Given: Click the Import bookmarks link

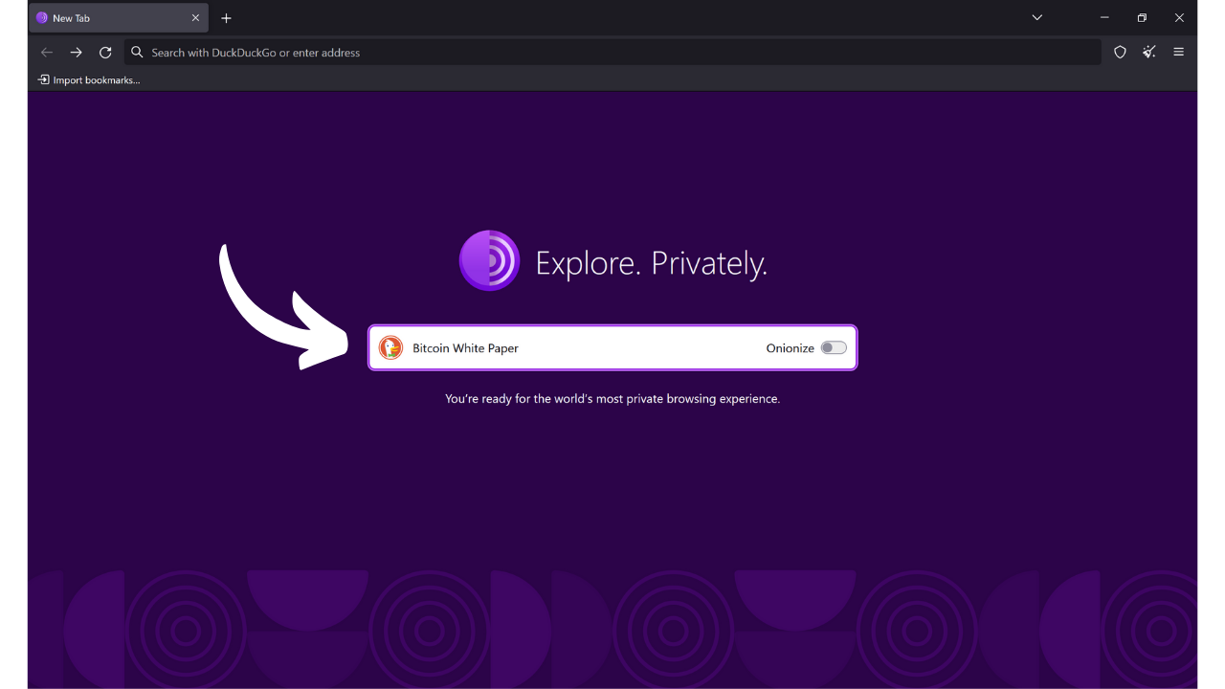Looking at the screenshot, I should (88, 79).
